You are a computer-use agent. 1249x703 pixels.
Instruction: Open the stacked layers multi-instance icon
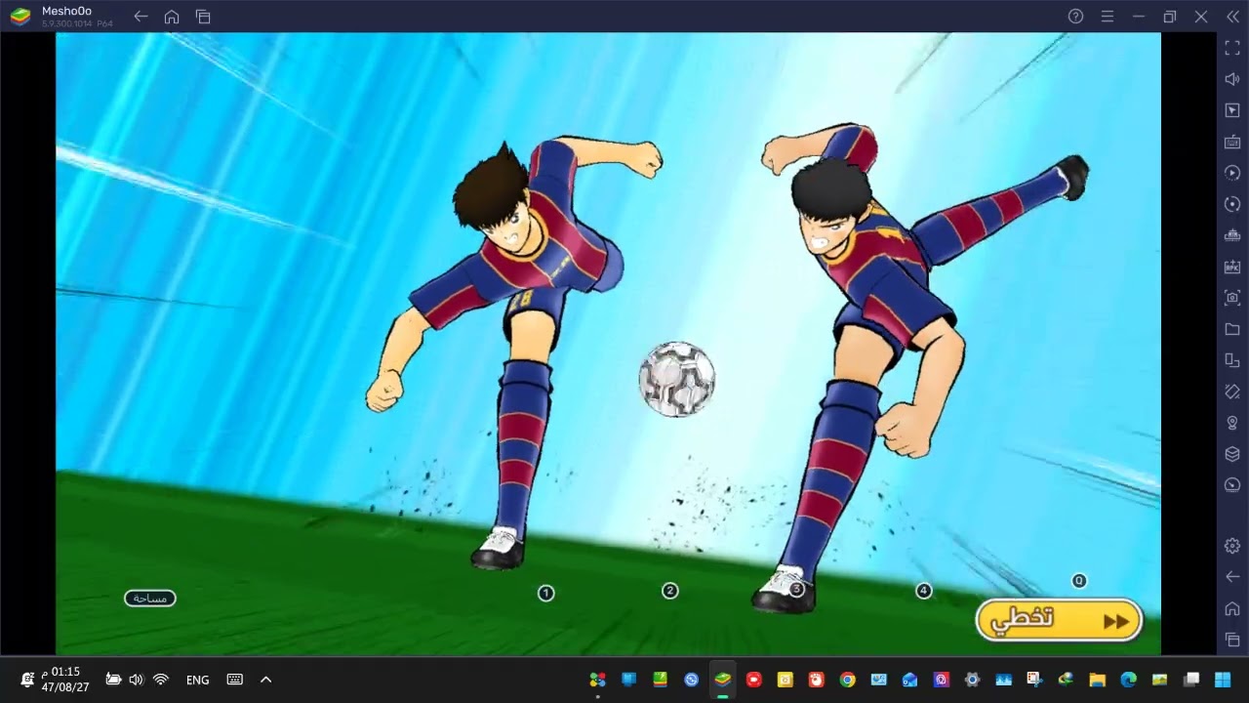click(x=1232, y=454)
